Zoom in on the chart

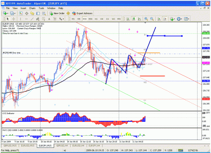click(x=146, y=19)
